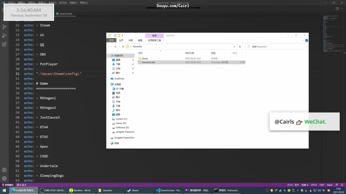Open the Extensions view in VS Code
Image resolution: width=346 pixels, height=194 pixels.
coord(4,44)
